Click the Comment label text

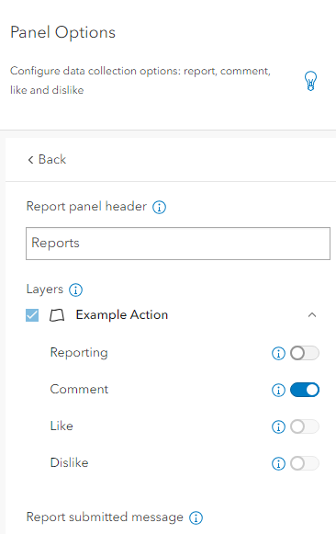79,390
